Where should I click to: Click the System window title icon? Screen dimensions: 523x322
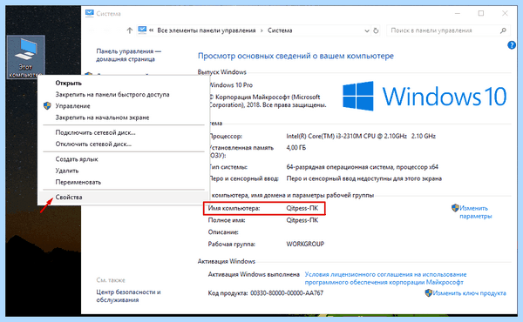(90, 13)
